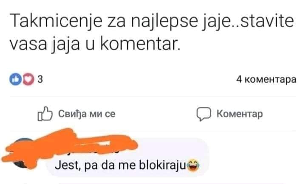The image size is (306, 184).
Task: Click the blue thumbs-up reaction icon
Action: [15, 79]
